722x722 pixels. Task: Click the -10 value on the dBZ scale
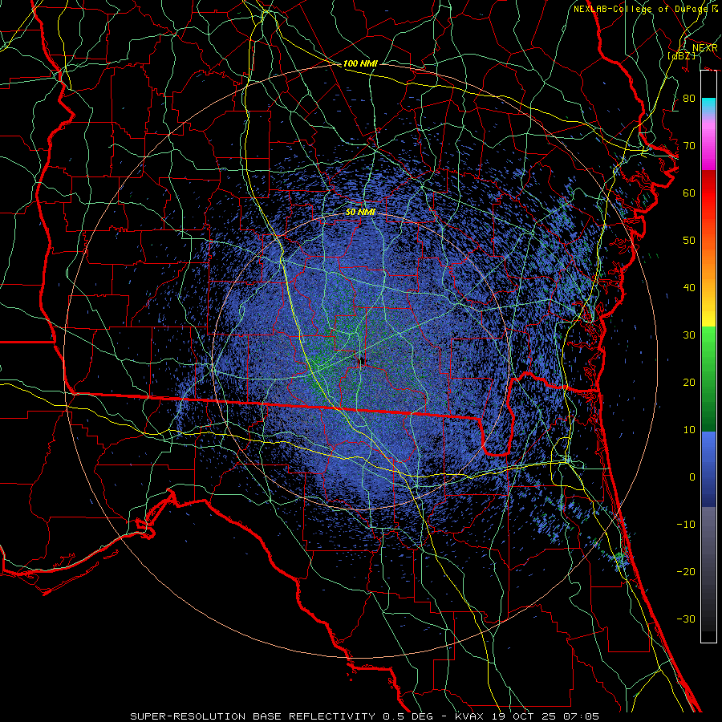point(686,525)
